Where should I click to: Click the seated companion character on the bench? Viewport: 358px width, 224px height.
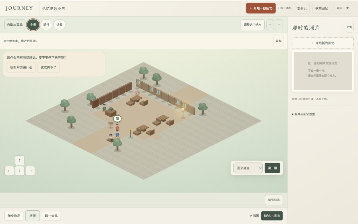pyautogui.click(x=111, y=137)
